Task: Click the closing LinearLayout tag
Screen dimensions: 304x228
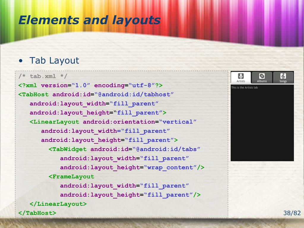Action: click(x=58, y=204)
